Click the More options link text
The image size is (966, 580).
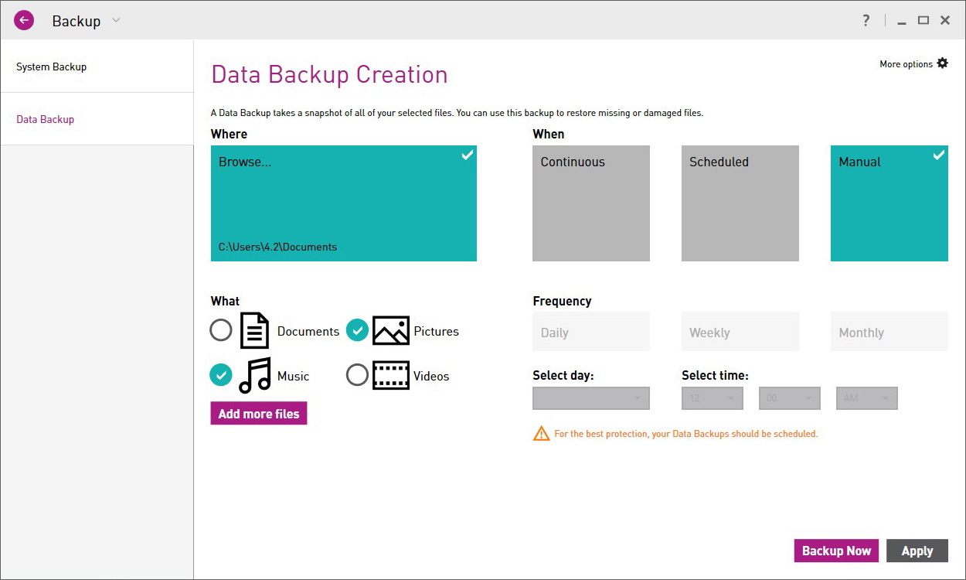[x=906, y=64]
